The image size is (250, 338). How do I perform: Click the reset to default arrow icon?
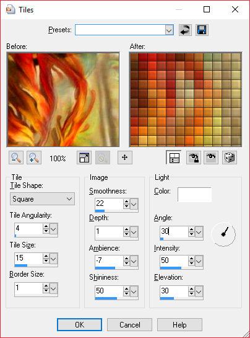(x=185, y=30)
